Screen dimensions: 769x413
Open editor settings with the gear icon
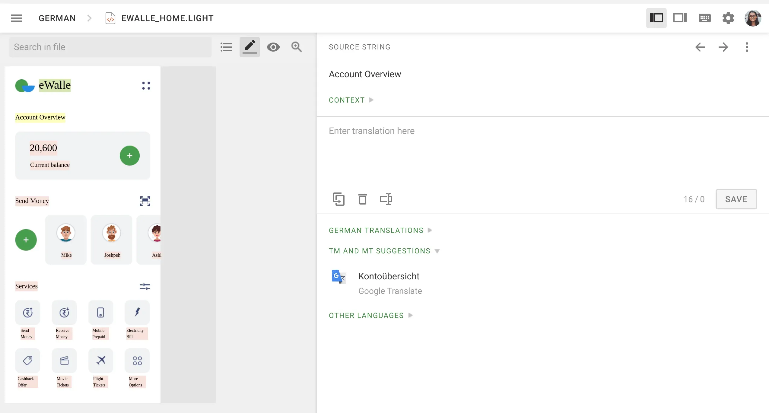728,18
